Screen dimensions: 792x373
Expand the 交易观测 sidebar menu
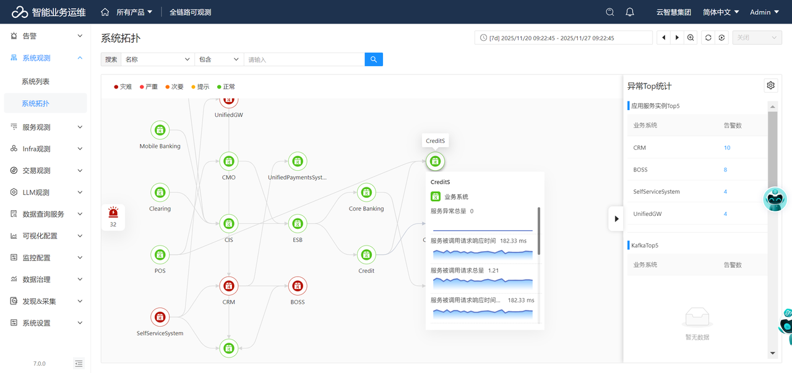click(45, 171)
